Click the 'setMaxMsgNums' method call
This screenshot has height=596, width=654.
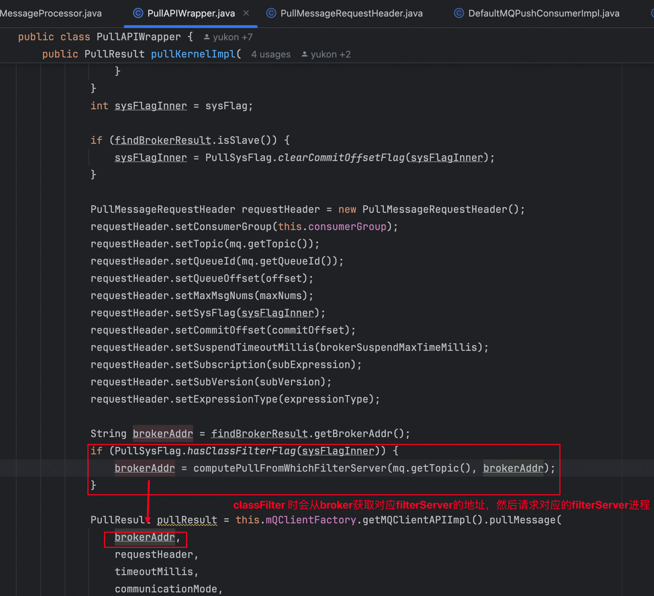[214, 295]
